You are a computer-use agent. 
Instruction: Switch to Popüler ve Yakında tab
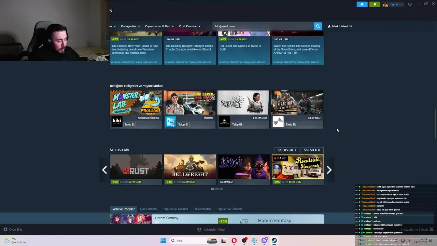click(x=175, y=209)
